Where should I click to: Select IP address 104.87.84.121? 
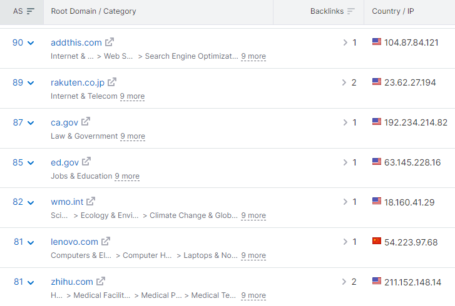(x=411, y=42)
